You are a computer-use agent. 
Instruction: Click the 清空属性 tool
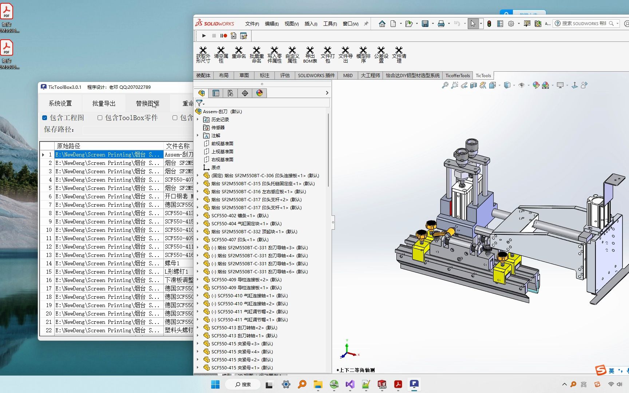221,55
